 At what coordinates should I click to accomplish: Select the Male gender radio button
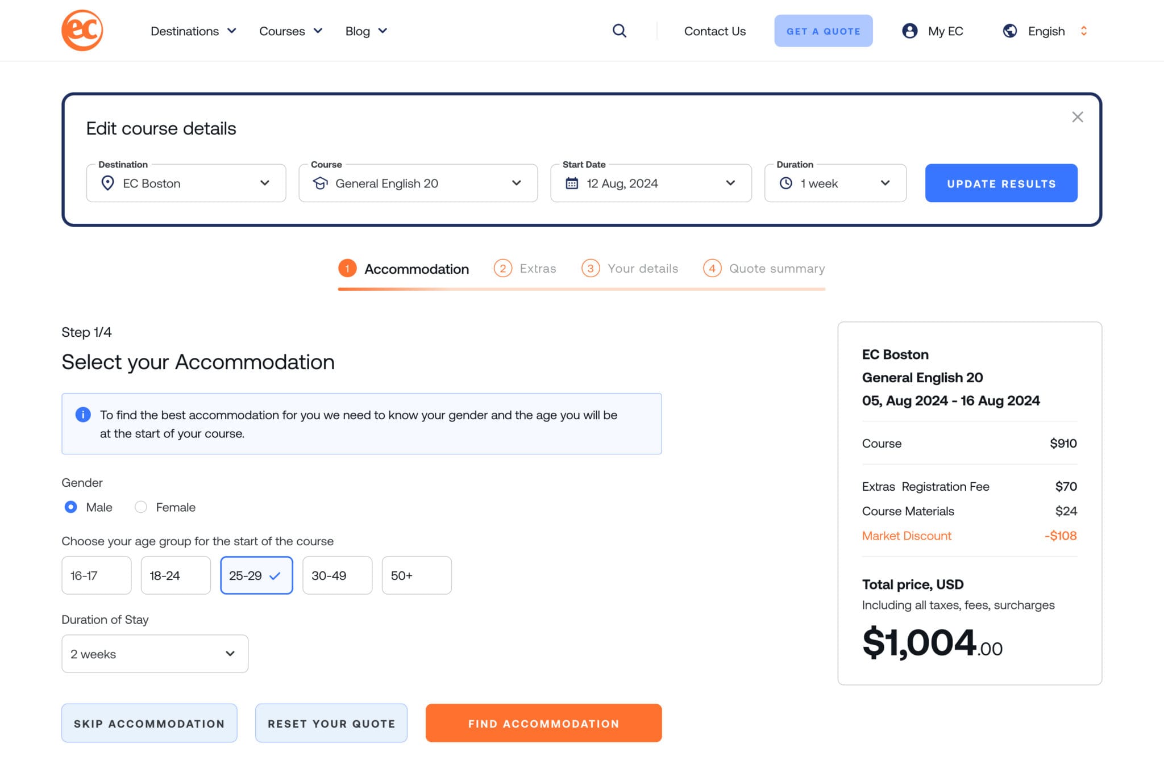pyautogui.click(x=71, y=507)
